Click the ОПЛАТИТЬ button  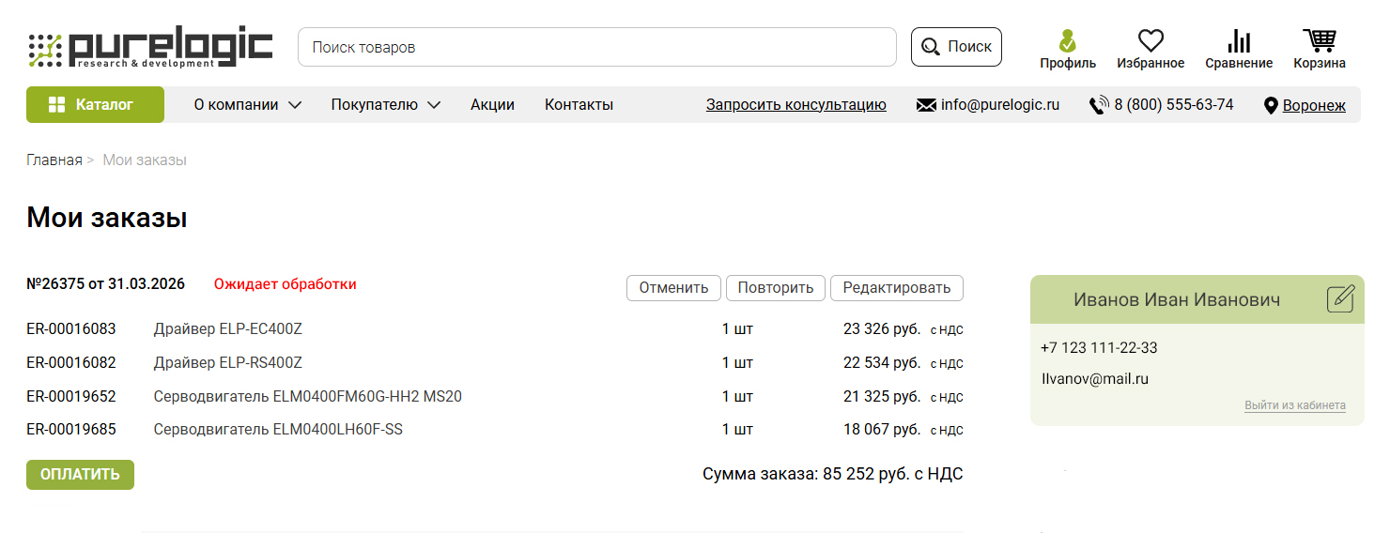[x=80, y=475]
